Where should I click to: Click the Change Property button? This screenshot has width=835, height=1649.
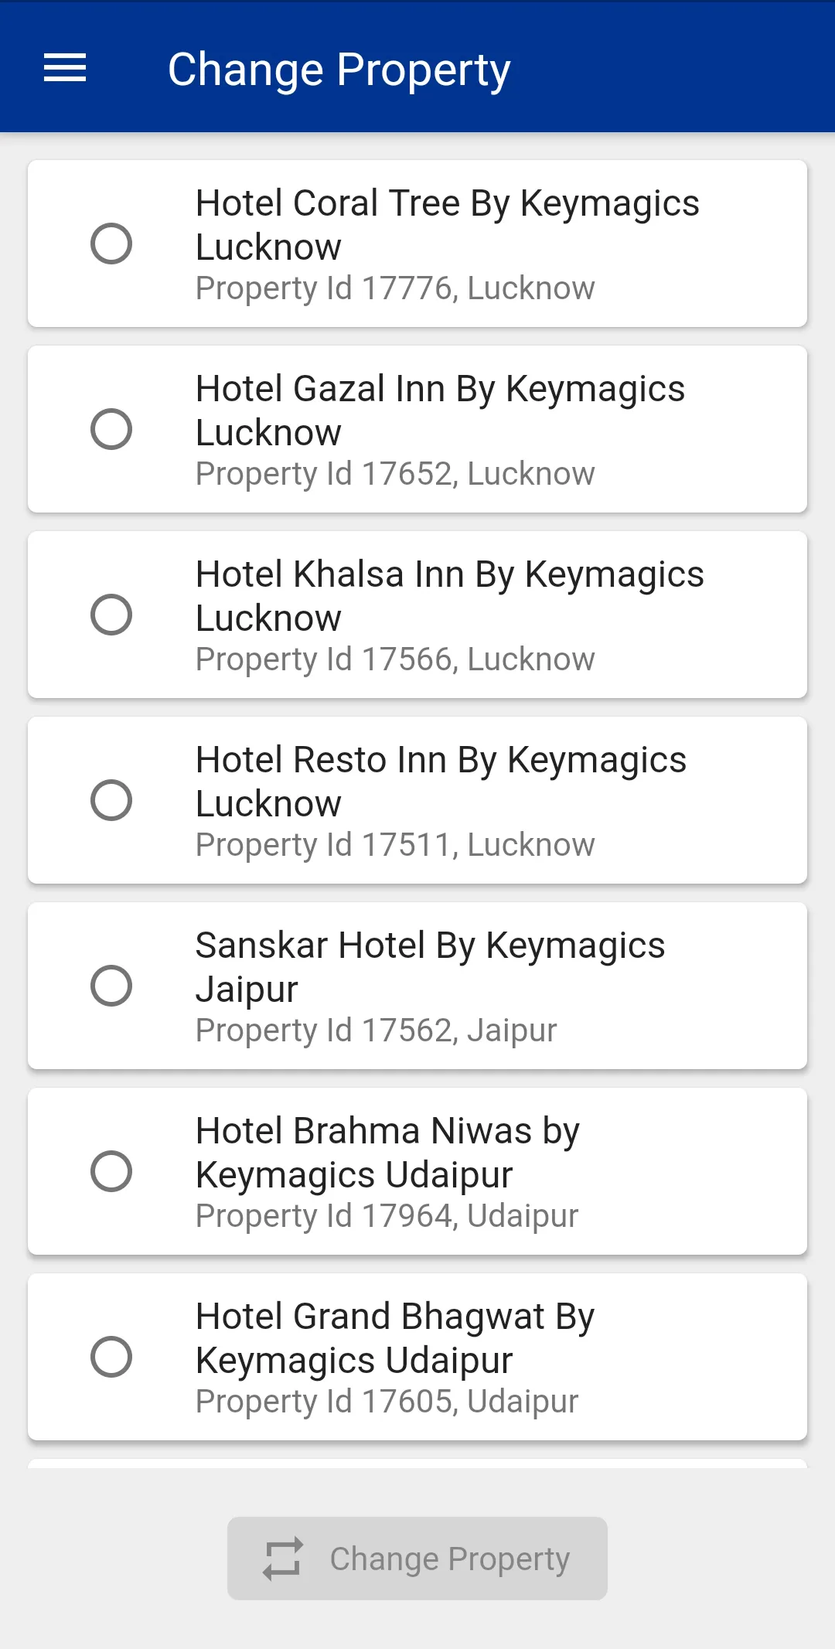[417, 1559]
